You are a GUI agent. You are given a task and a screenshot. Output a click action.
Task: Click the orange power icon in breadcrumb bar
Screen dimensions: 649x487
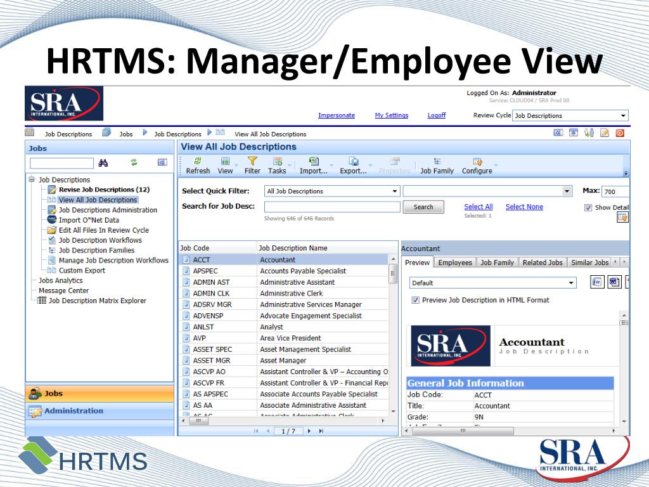click(620, 133)
